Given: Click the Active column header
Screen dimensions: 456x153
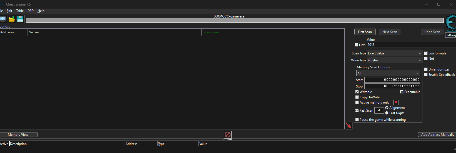Looking at the screenshot, I should (4, 144).
